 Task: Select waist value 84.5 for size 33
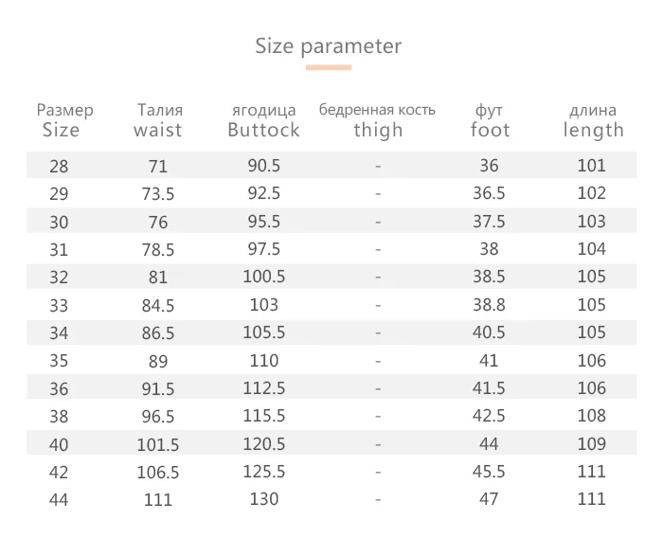(158, 305)
